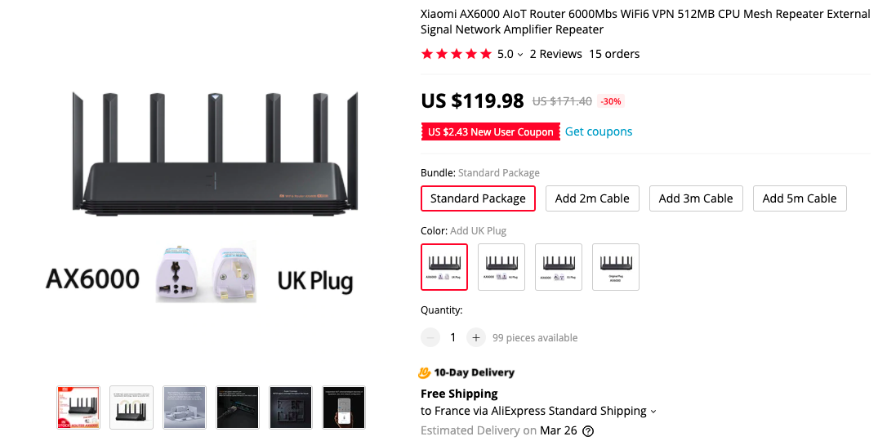This screenshot has width=878, height=441.
Task: Expand the AliExpress Standard Shipping options
Action: pos(653,412)
